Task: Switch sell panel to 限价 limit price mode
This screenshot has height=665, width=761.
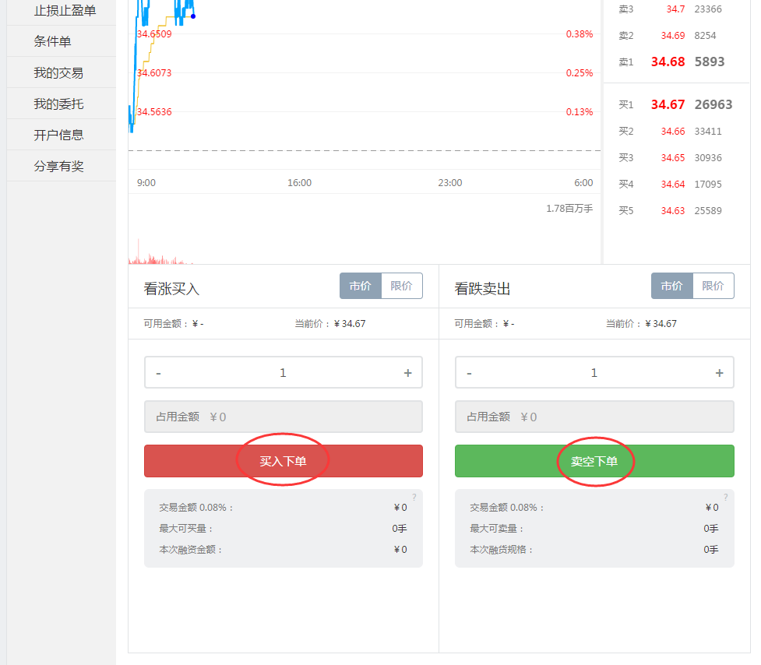Action: (713, 286)
